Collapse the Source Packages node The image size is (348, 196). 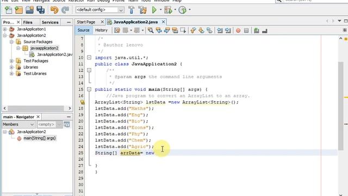(11, 42)
